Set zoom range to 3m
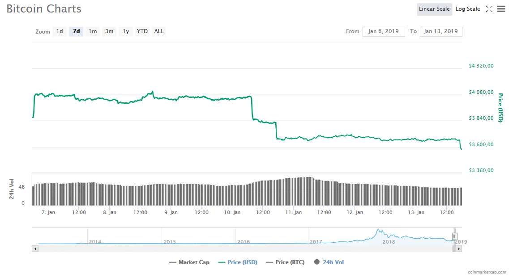Screen dimensions: 513x278 [x=109, y=31]
